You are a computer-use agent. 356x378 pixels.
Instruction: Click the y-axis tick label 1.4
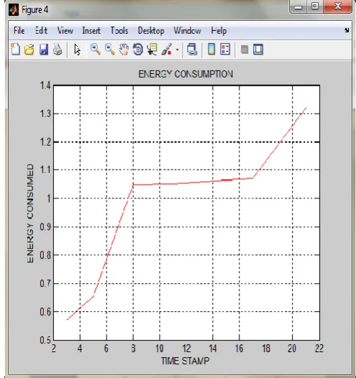pos(45,86)
